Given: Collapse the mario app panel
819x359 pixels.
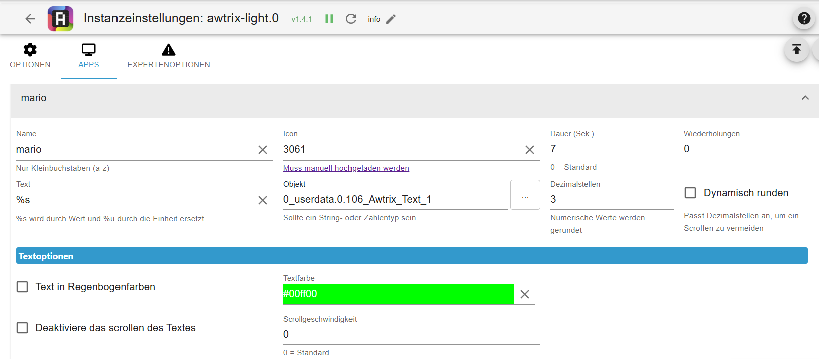Looking at the screenshot, I should [x=805, y=98].
